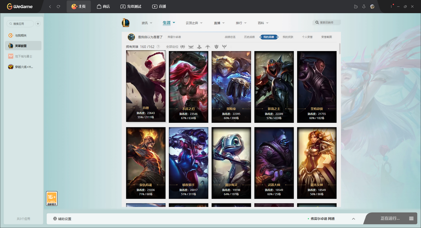Select 地下城与勇士 in the sidebar
This screenshot has width=421, height=228.
(23, 57)
